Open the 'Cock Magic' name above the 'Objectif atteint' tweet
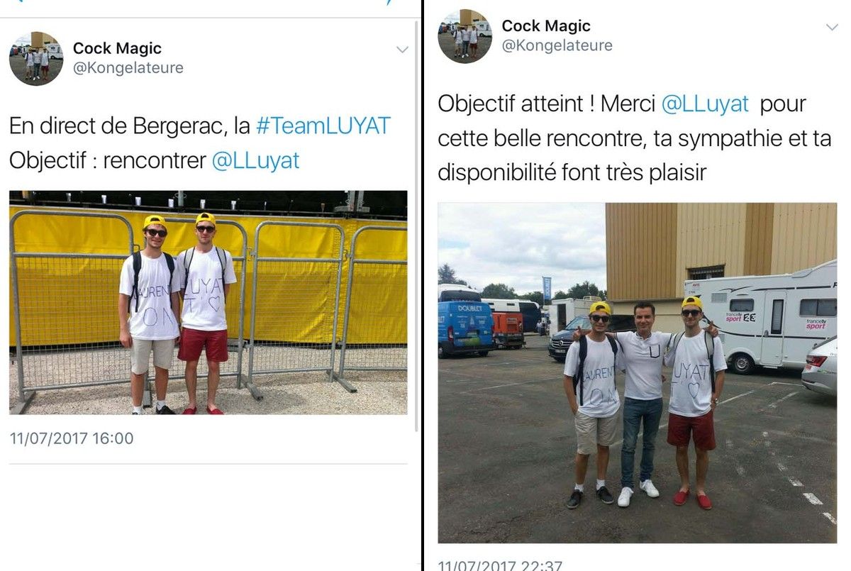 (x=546, y=26)
